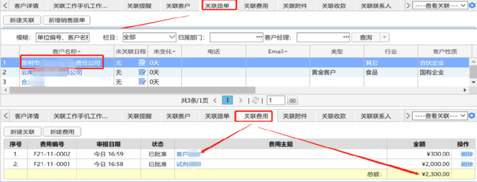Open 关联费用 tab in upper tab bar
477x182 pixels.
click(x=256, y=6)
